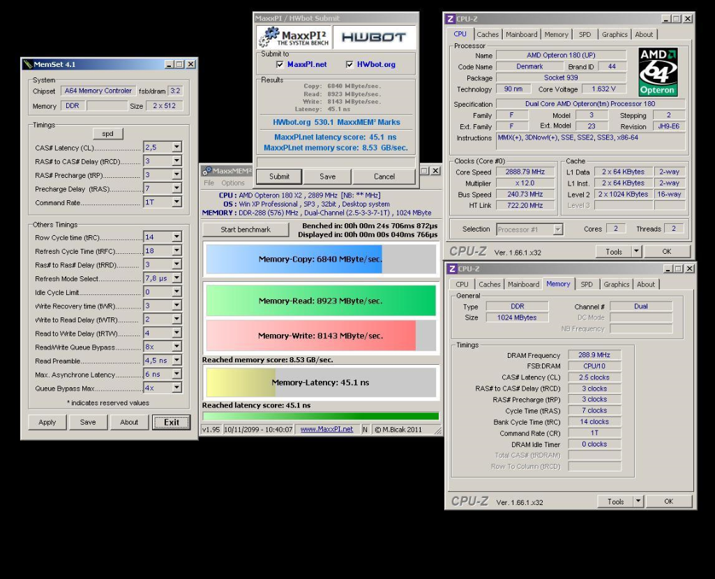Open Refresh Cycle Time (tRFC) dropdown
The image size is (715, 579).
176,250
